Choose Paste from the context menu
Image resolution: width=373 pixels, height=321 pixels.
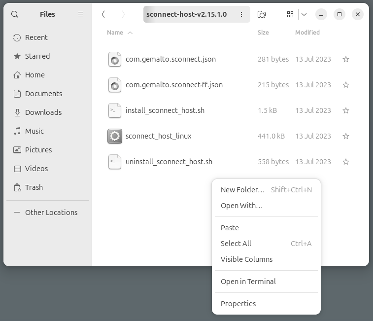click(266, 228)
